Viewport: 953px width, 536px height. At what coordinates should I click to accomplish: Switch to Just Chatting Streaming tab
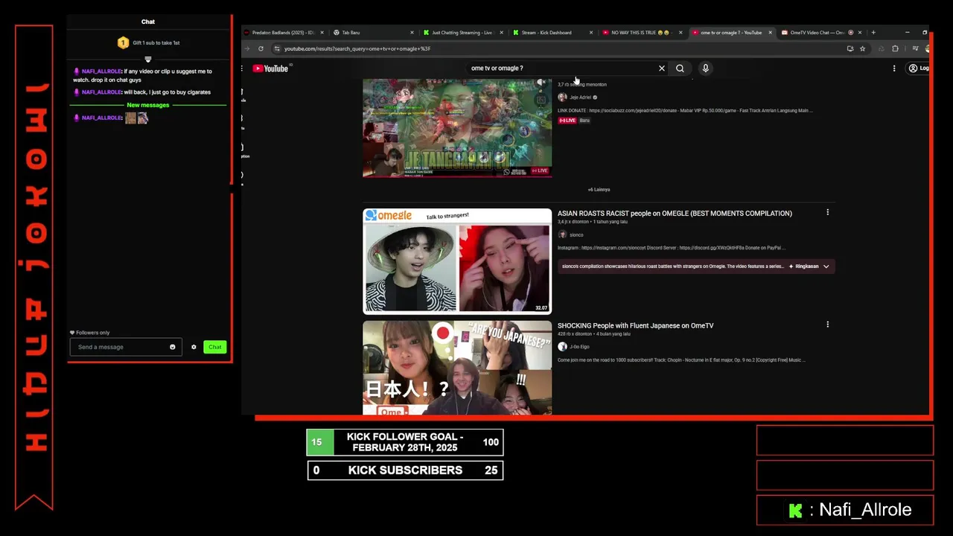[x=462, y=33]
